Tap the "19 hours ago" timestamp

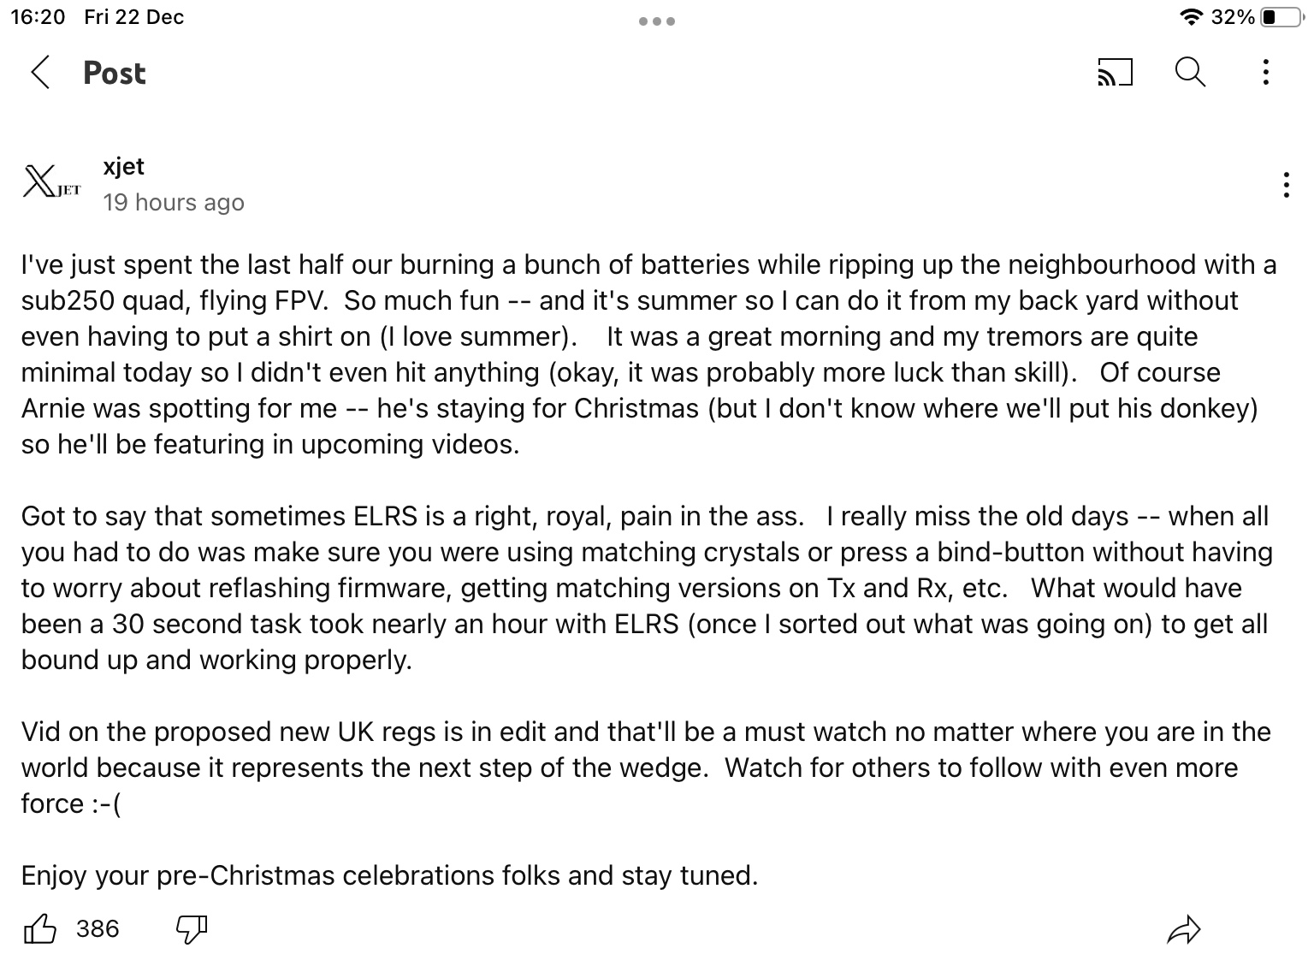(174, 203)
